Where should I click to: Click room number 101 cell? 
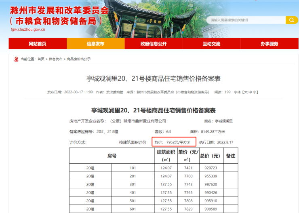[133, 168]
